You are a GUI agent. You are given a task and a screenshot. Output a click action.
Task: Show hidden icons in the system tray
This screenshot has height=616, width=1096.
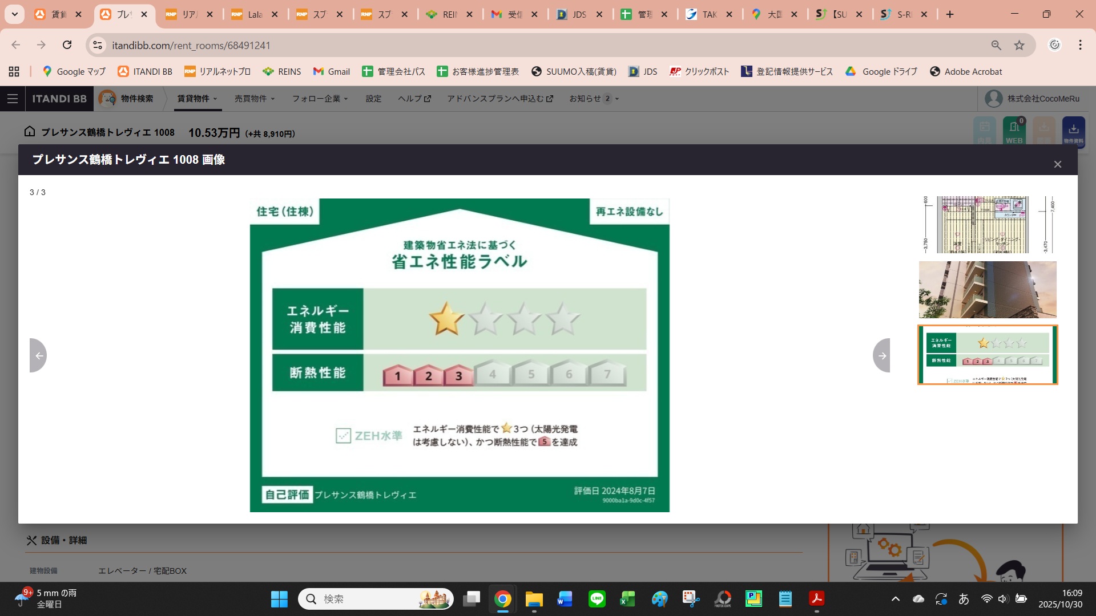click(x=895, y=599)
